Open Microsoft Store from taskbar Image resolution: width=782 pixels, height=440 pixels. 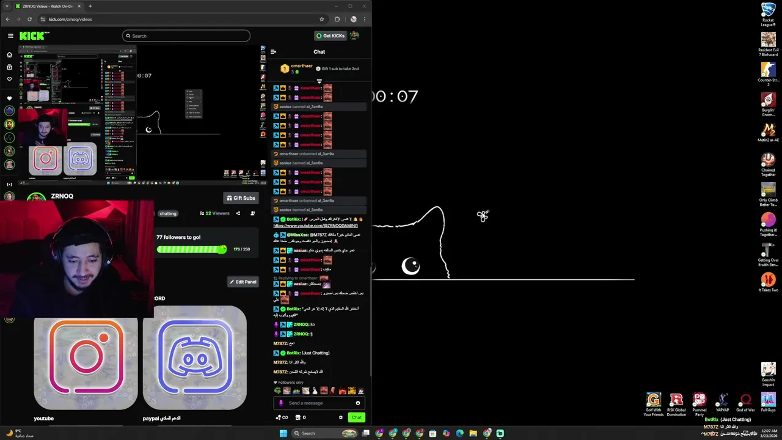click(x=433, y=433)
